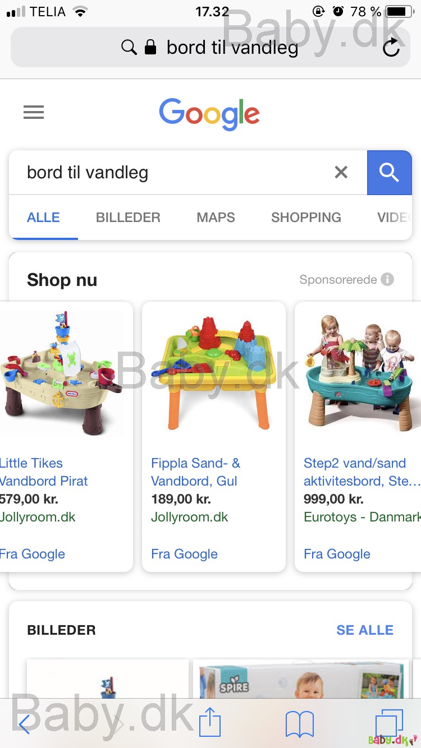
Task: Tap Little Tikes pirate table image
Action: coord(62,373)
